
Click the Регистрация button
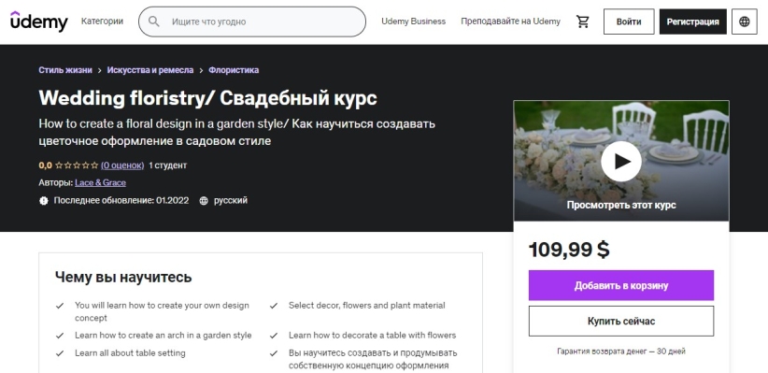(692, 22)
